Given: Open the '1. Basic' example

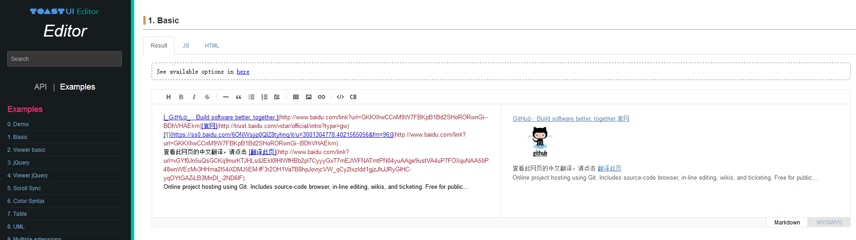Looking at the screenshot, I should pos(17,137).
